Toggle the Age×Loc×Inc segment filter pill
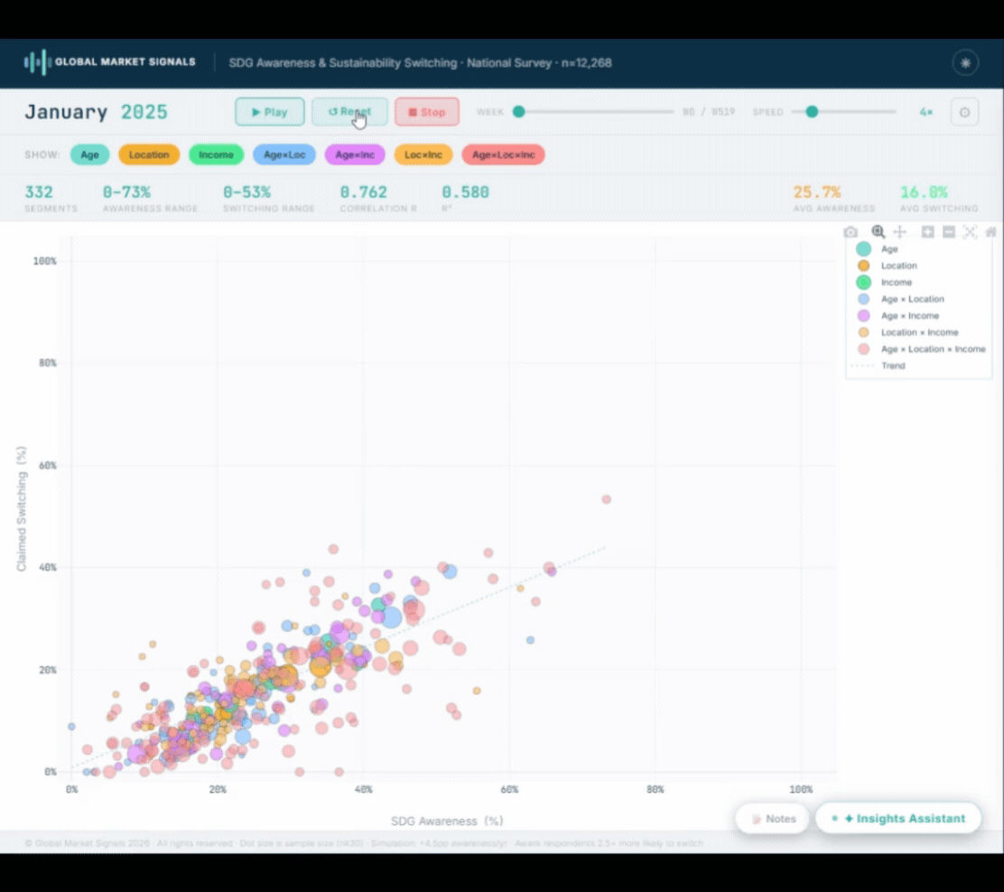The image size is (1004, 892). pyautogui.click(x=503, y=154)
